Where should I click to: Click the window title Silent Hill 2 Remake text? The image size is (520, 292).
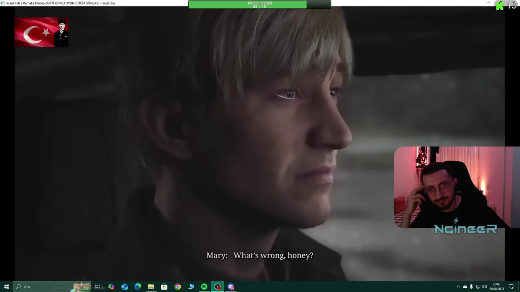click(61, 3)
